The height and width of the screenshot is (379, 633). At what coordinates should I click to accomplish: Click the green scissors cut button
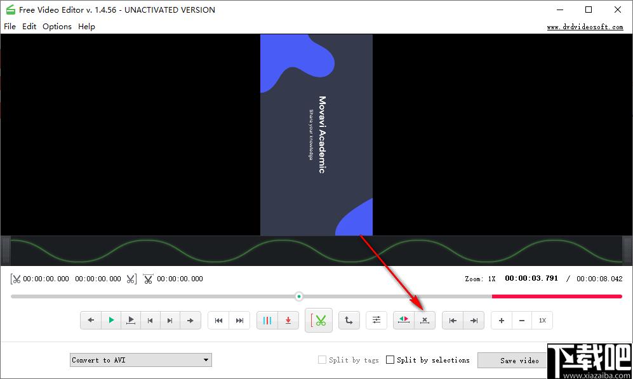(x=319, y=321)
